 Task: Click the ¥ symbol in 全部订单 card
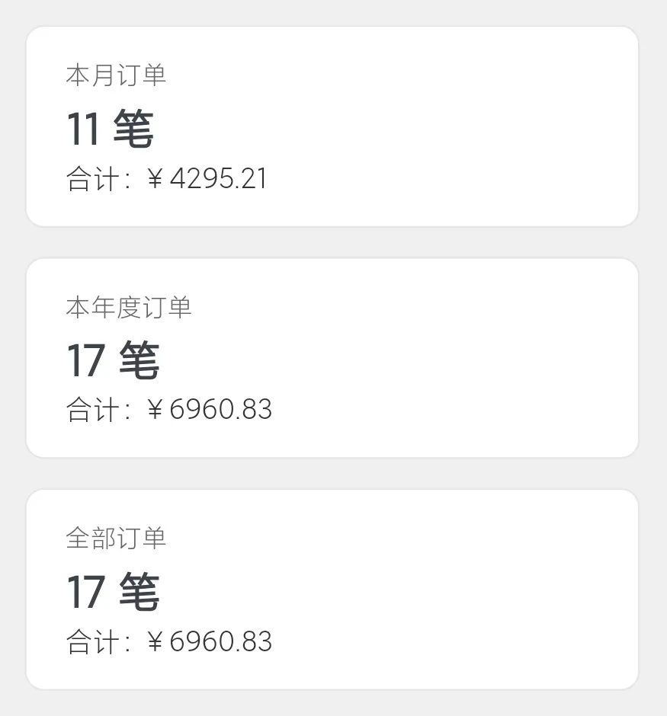click(x=155, y=642)
